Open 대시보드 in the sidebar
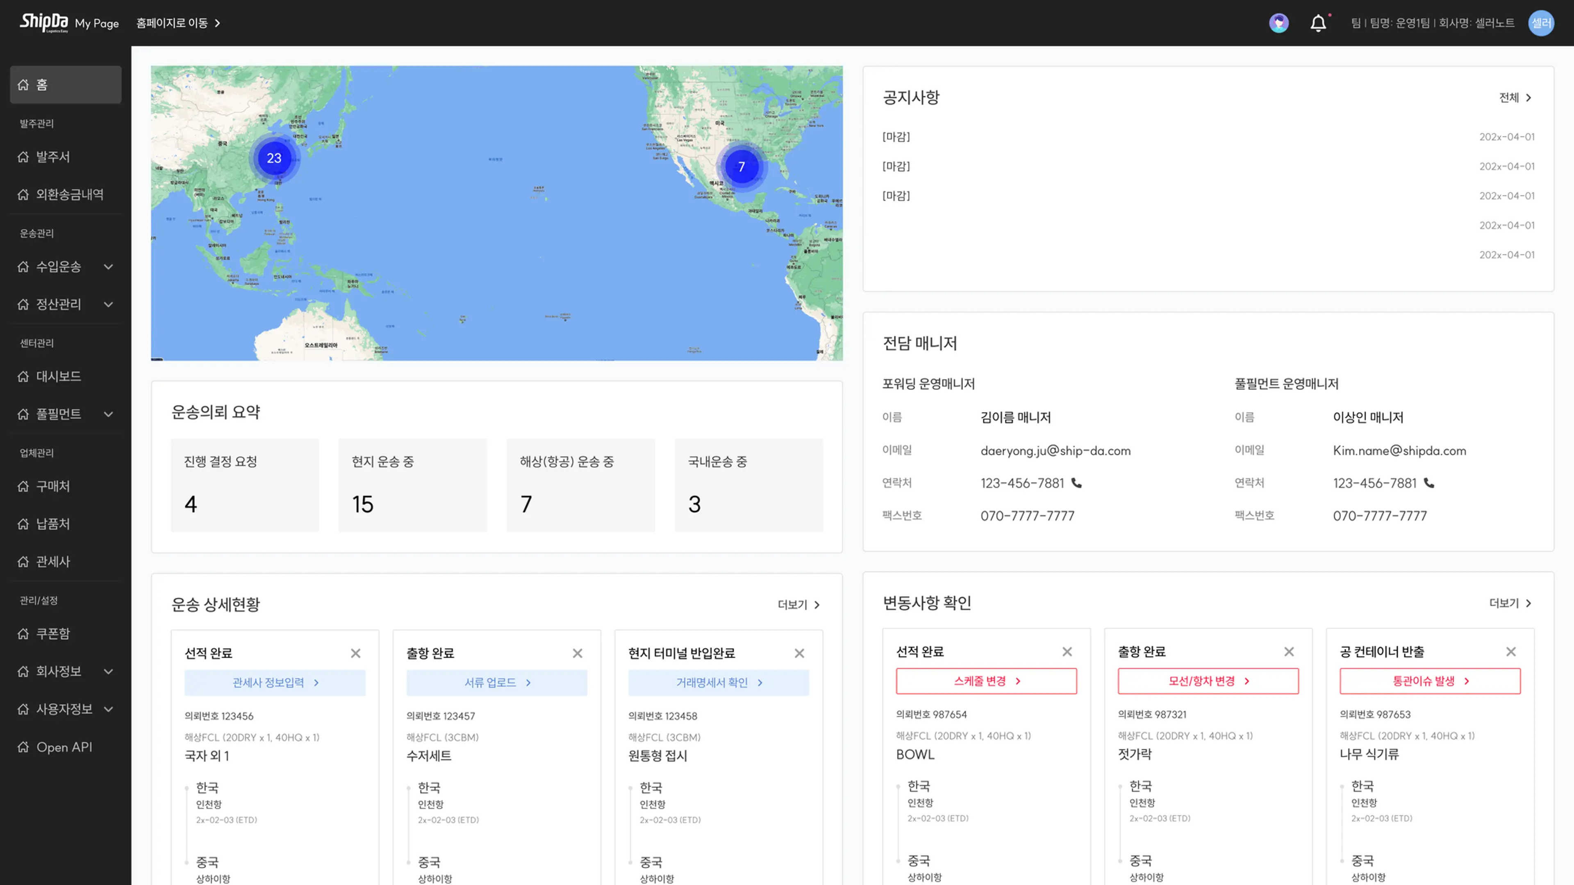The height and width of the screenshot is (885, 1574). (66, 377)
